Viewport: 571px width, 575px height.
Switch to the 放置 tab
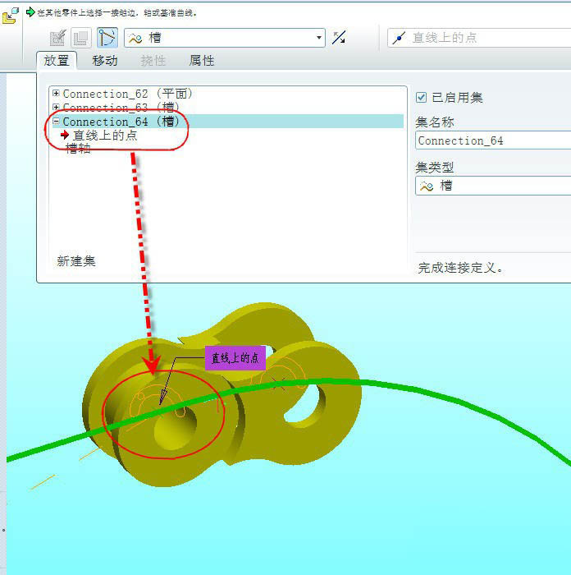pos(57,61)
